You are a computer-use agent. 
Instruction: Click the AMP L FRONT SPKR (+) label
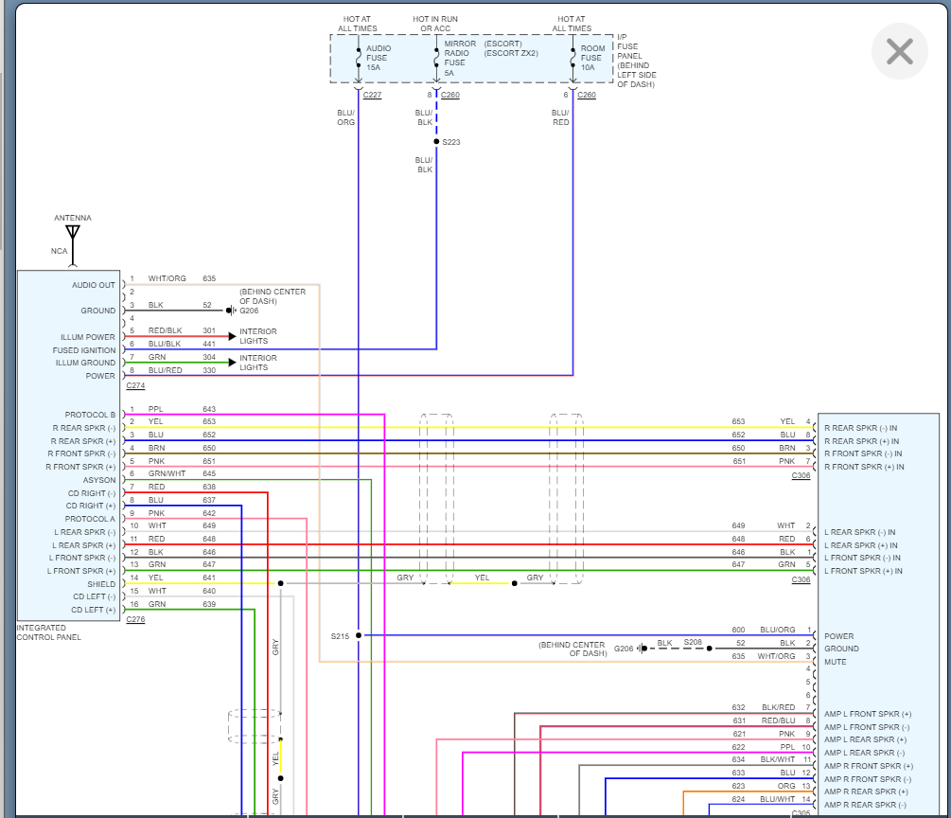pyautogui.click(x=868, y=713)
